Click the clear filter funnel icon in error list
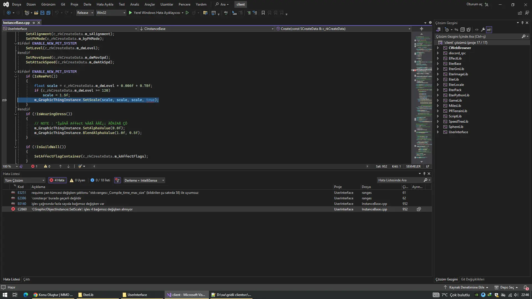The height and width of the screenshot is (299, 532). 117,180
